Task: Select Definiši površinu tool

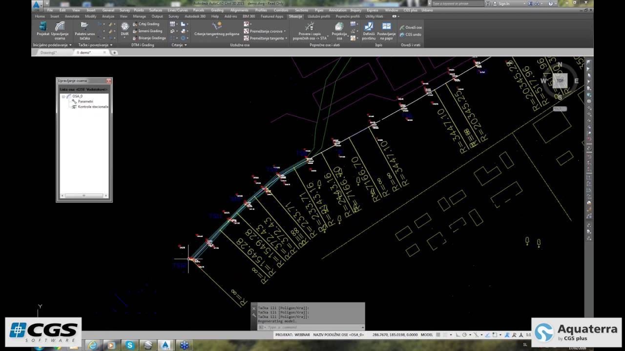Action: pos(369,30)
